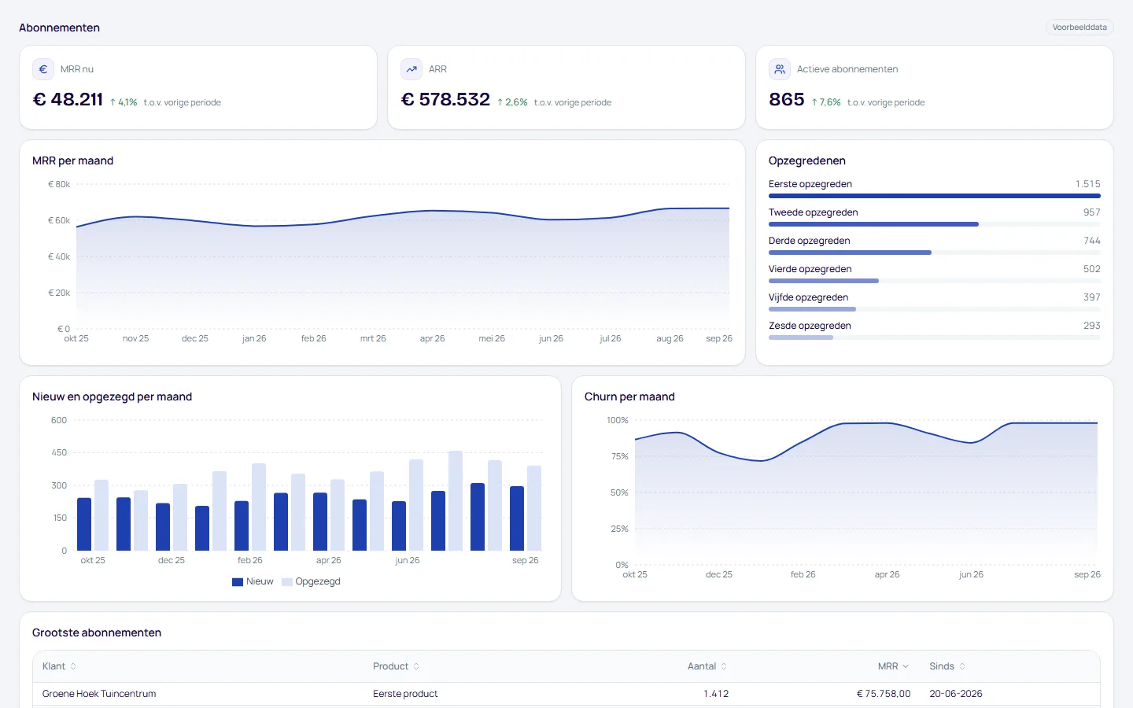Click the Opzegredenen panel heading
The width and height of the screenshot is (1133, 708).
[x=807, y=160]
